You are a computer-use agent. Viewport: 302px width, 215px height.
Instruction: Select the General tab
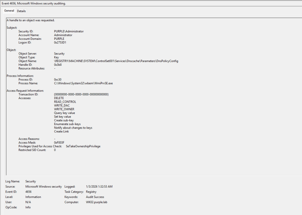[x=9, y=11]
